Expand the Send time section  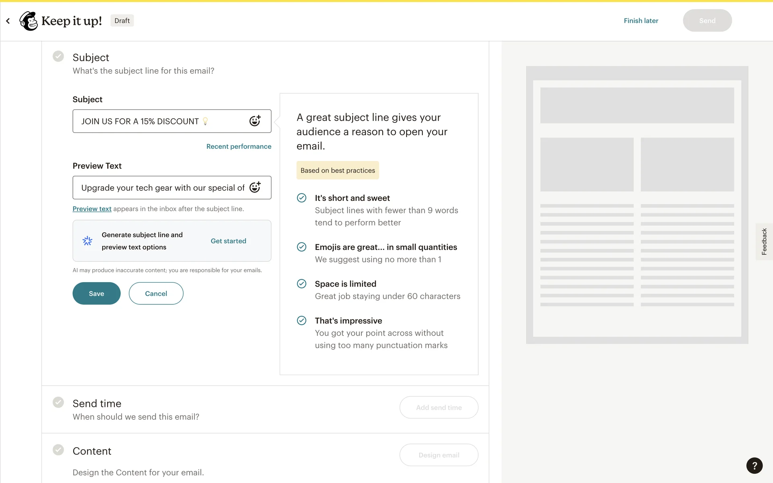[x=97, y=403]
